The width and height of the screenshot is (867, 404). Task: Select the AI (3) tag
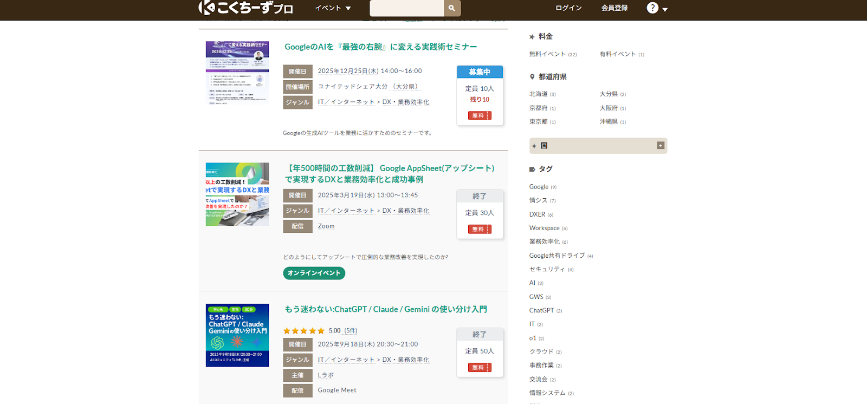tap(536, 283)
